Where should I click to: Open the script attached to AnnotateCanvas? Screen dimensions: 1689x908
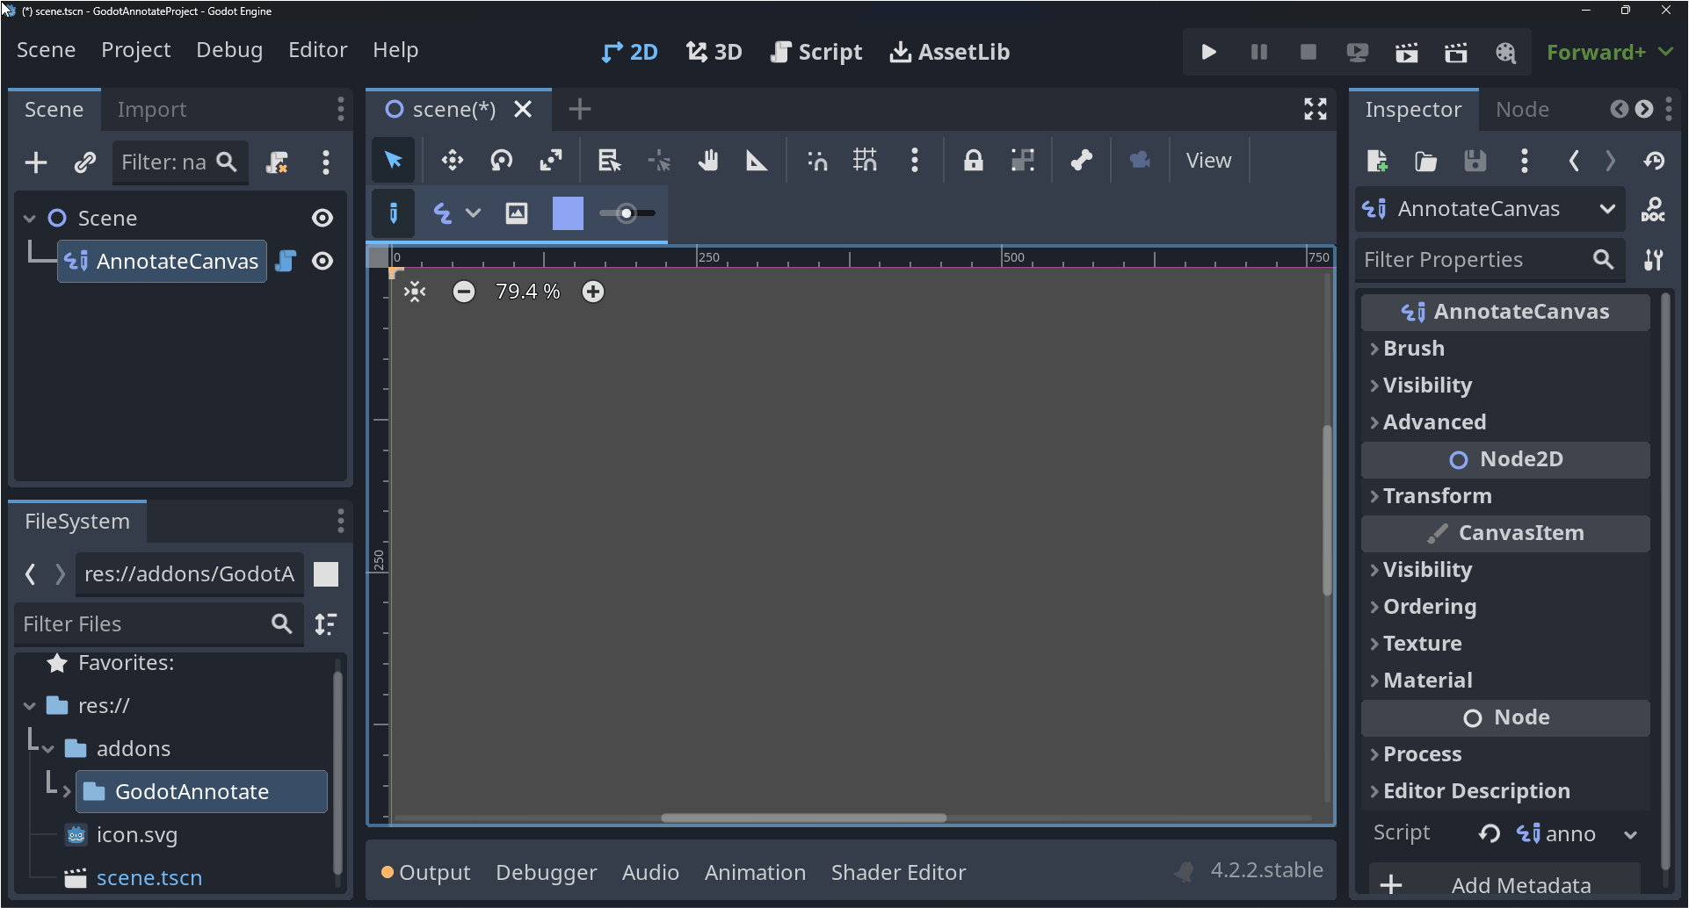point(286,261)
